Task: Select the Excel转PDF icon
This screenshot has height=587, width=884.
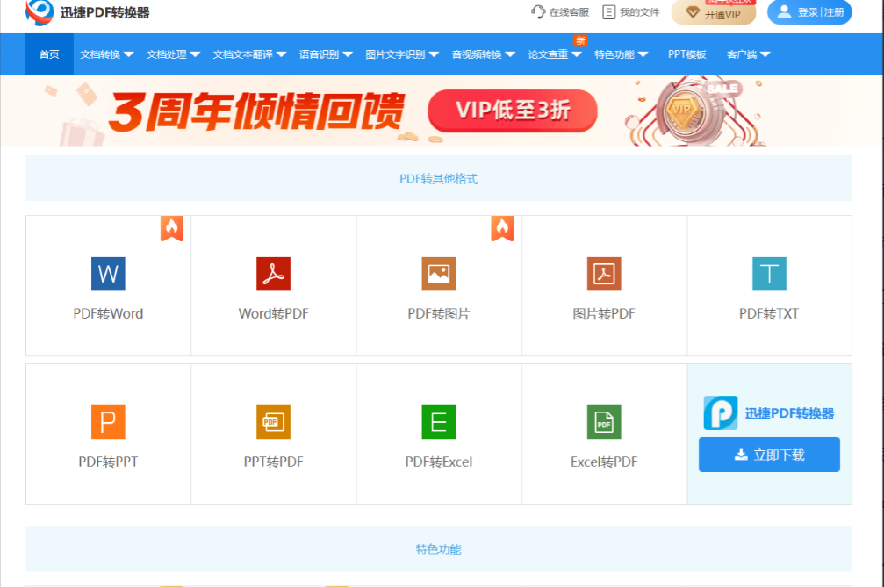Action: tap(604, 422)
